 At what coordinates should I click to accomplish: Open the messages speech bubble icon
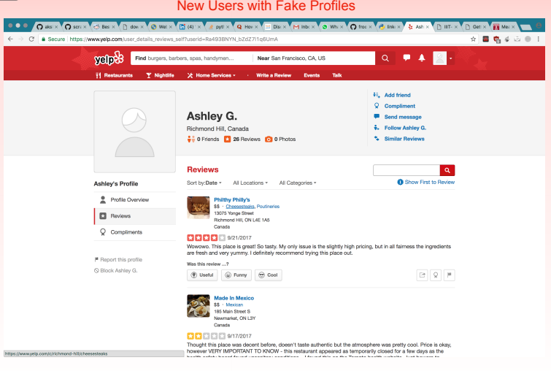406,58
